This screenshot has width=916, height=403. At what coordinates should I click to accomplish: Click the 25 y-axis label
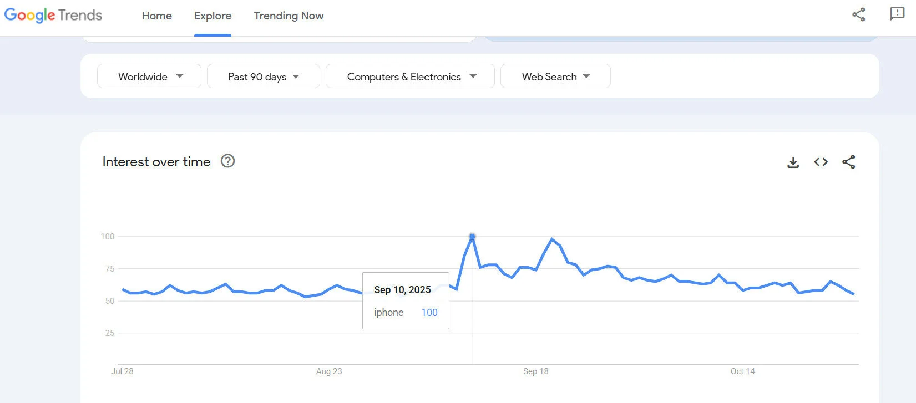[110, 333]
